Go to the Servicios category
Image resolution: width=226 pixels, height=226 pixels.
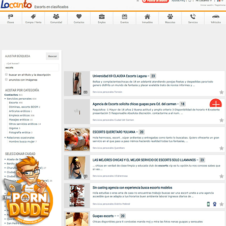(x=193, y=18)
